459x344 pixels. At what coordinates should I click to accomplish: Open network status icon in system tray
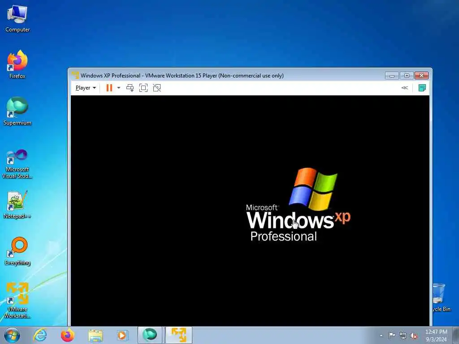coord(403,335)
